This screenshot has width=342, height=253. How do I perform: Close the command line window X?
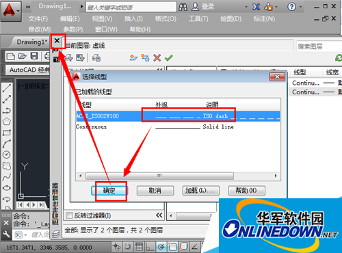6,223
